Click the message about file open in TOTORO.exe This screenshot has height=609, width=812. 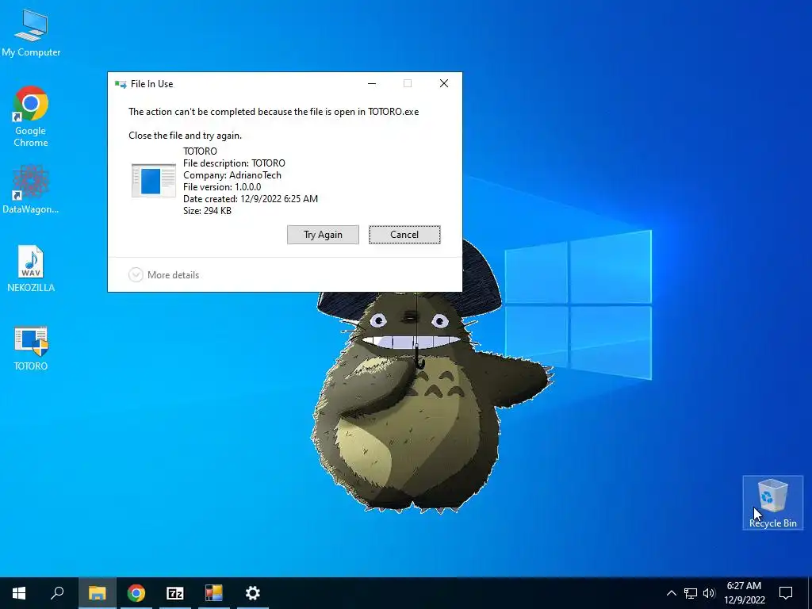274,112
